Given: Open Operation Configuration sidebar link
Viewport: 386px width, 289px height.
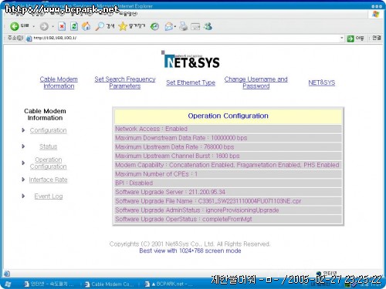Looking at the screenshot, I should pos(49,163).
